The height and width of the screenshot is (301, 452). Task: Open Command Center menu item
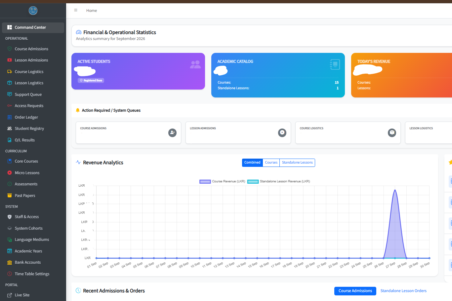click(33, 28)
